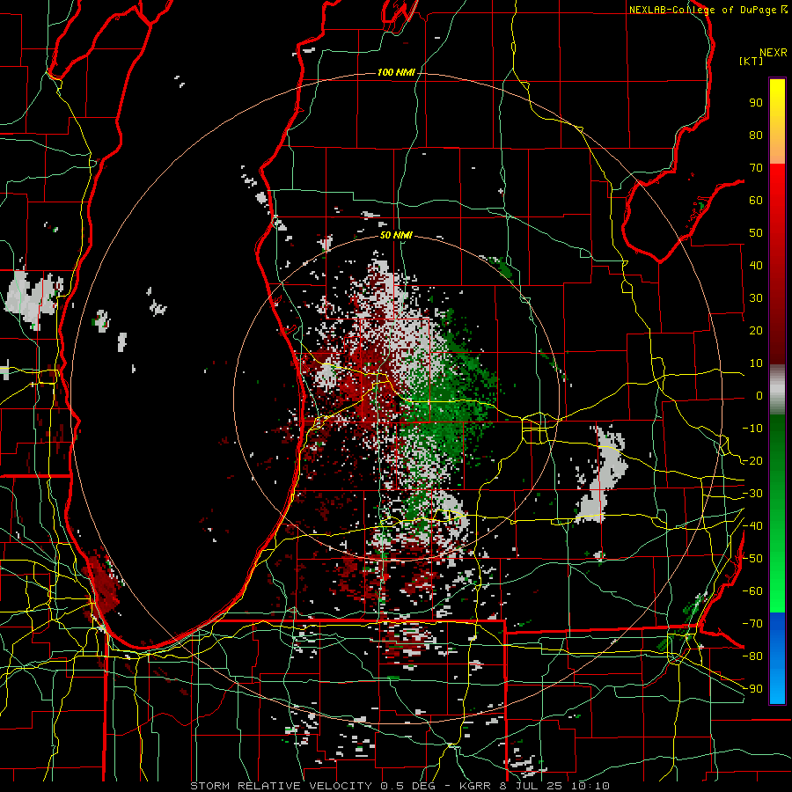Click the 40 value on the velocity scale
The image size is (792, 792).
pos(756,265)
